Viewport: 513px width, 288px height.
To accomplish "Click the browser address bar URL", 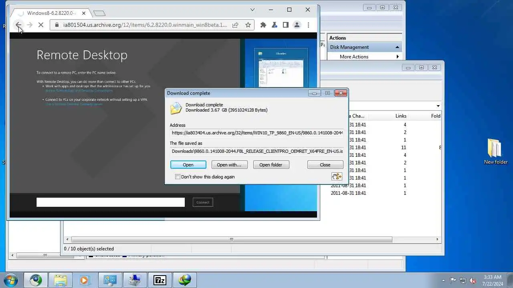I will [145, 25].
